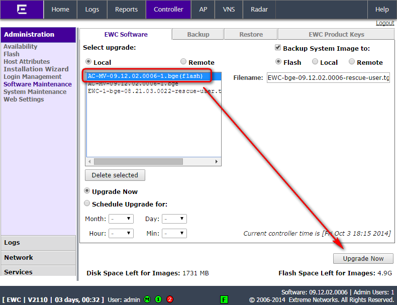Click the Delete selected button
397x305 pixels.
pos(115,175)
